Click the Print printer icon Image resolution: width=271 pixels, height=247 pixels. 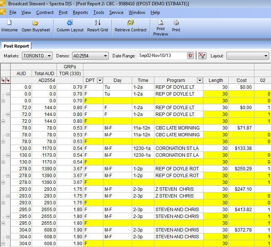point(176,22)
